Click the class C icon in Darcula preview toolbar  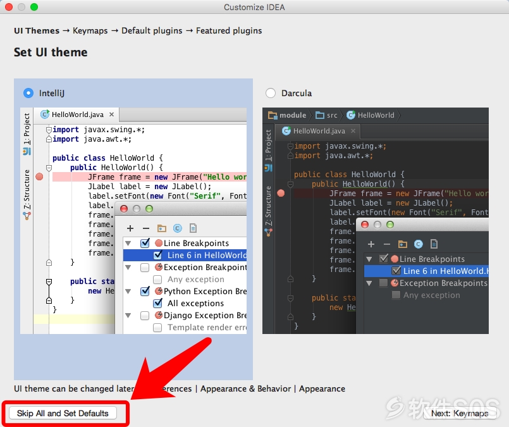tap(419, 244)
